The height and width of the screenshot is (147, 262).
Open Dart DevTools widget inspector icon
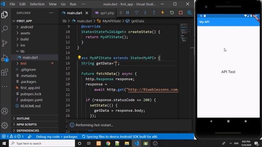point(189,13)
